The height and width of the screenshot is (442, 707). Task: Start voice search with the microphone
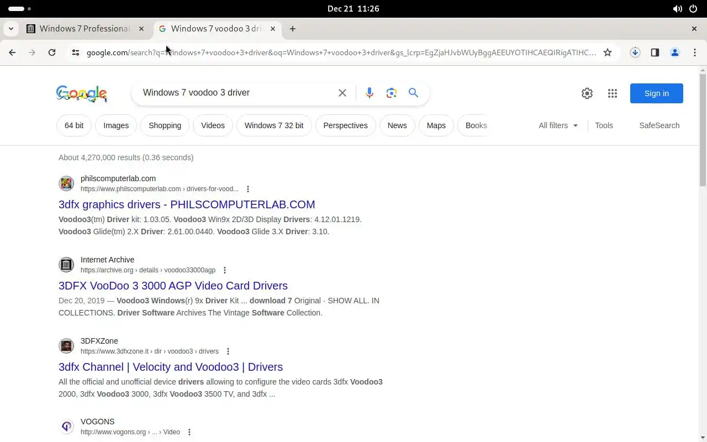(370, 93)
